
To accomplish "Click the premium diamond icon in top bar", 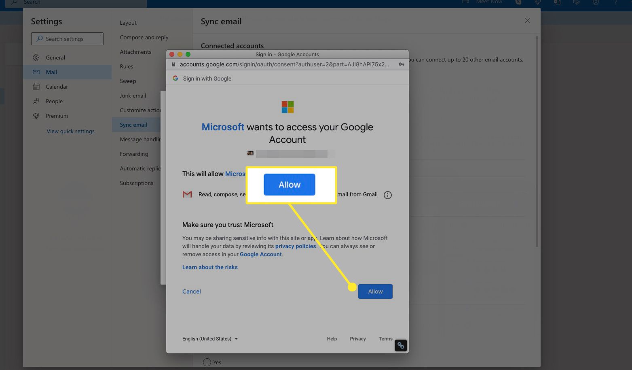I will [538, 2].
